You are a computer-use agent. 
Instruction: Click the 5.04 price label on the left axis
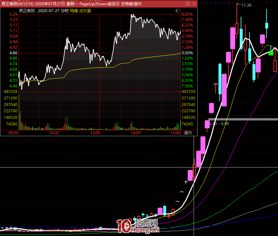(x=13, y=36)
